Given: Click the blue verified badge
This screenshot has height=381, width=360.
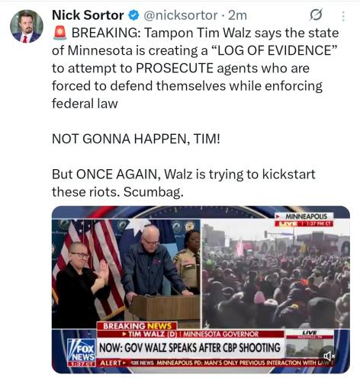Looking at the screenshot, I should [133, 15].
